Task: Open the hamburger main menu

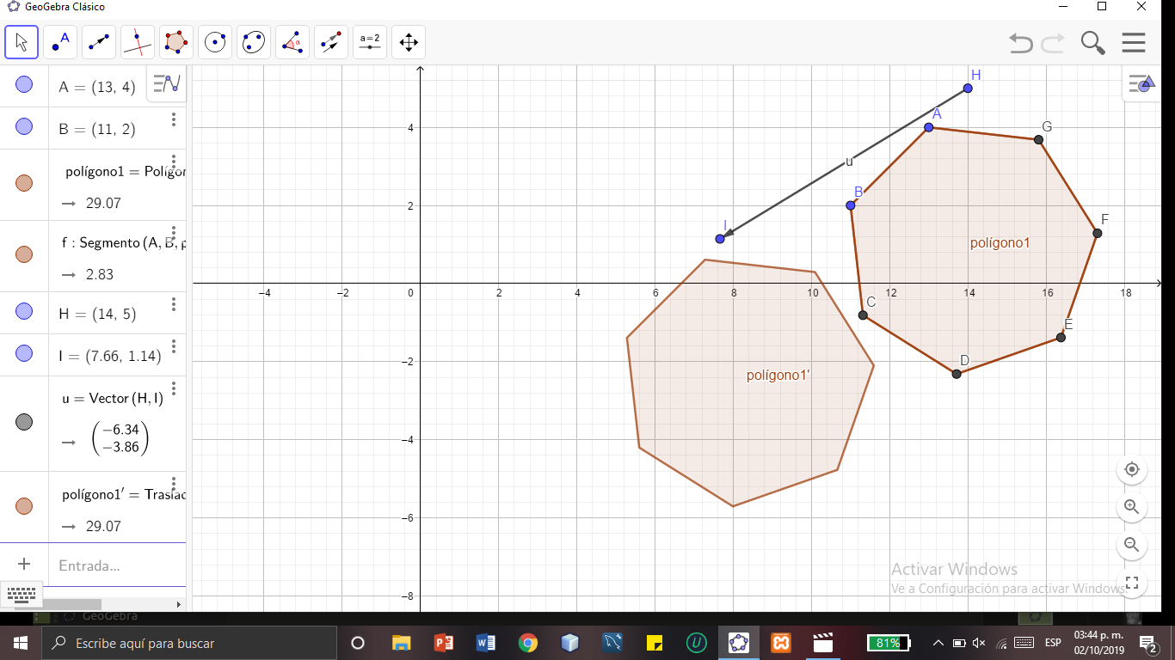Action: click(x=1134, y=42)
